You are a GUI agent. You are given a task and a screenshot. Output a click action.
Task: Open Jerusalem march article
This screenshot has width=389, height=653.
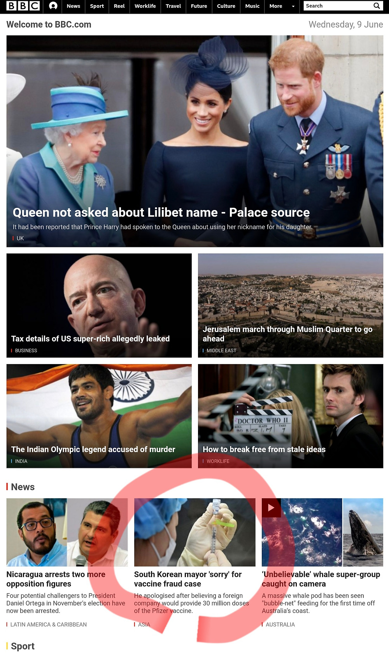click(x=287, y=334)
